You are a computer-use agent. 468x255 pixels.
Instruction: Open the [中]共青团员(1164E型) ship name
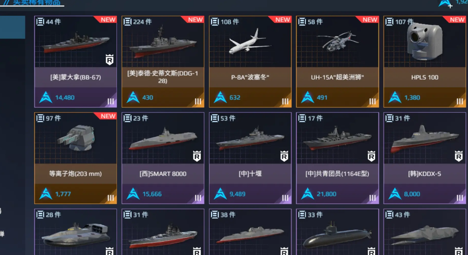(x=337, y=174)
